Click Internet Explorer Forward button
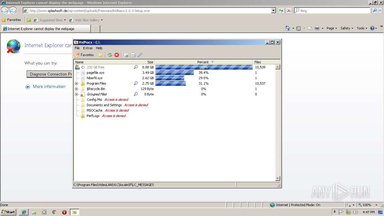This screenshot has height=216, width=384. (x=13, y=11)
